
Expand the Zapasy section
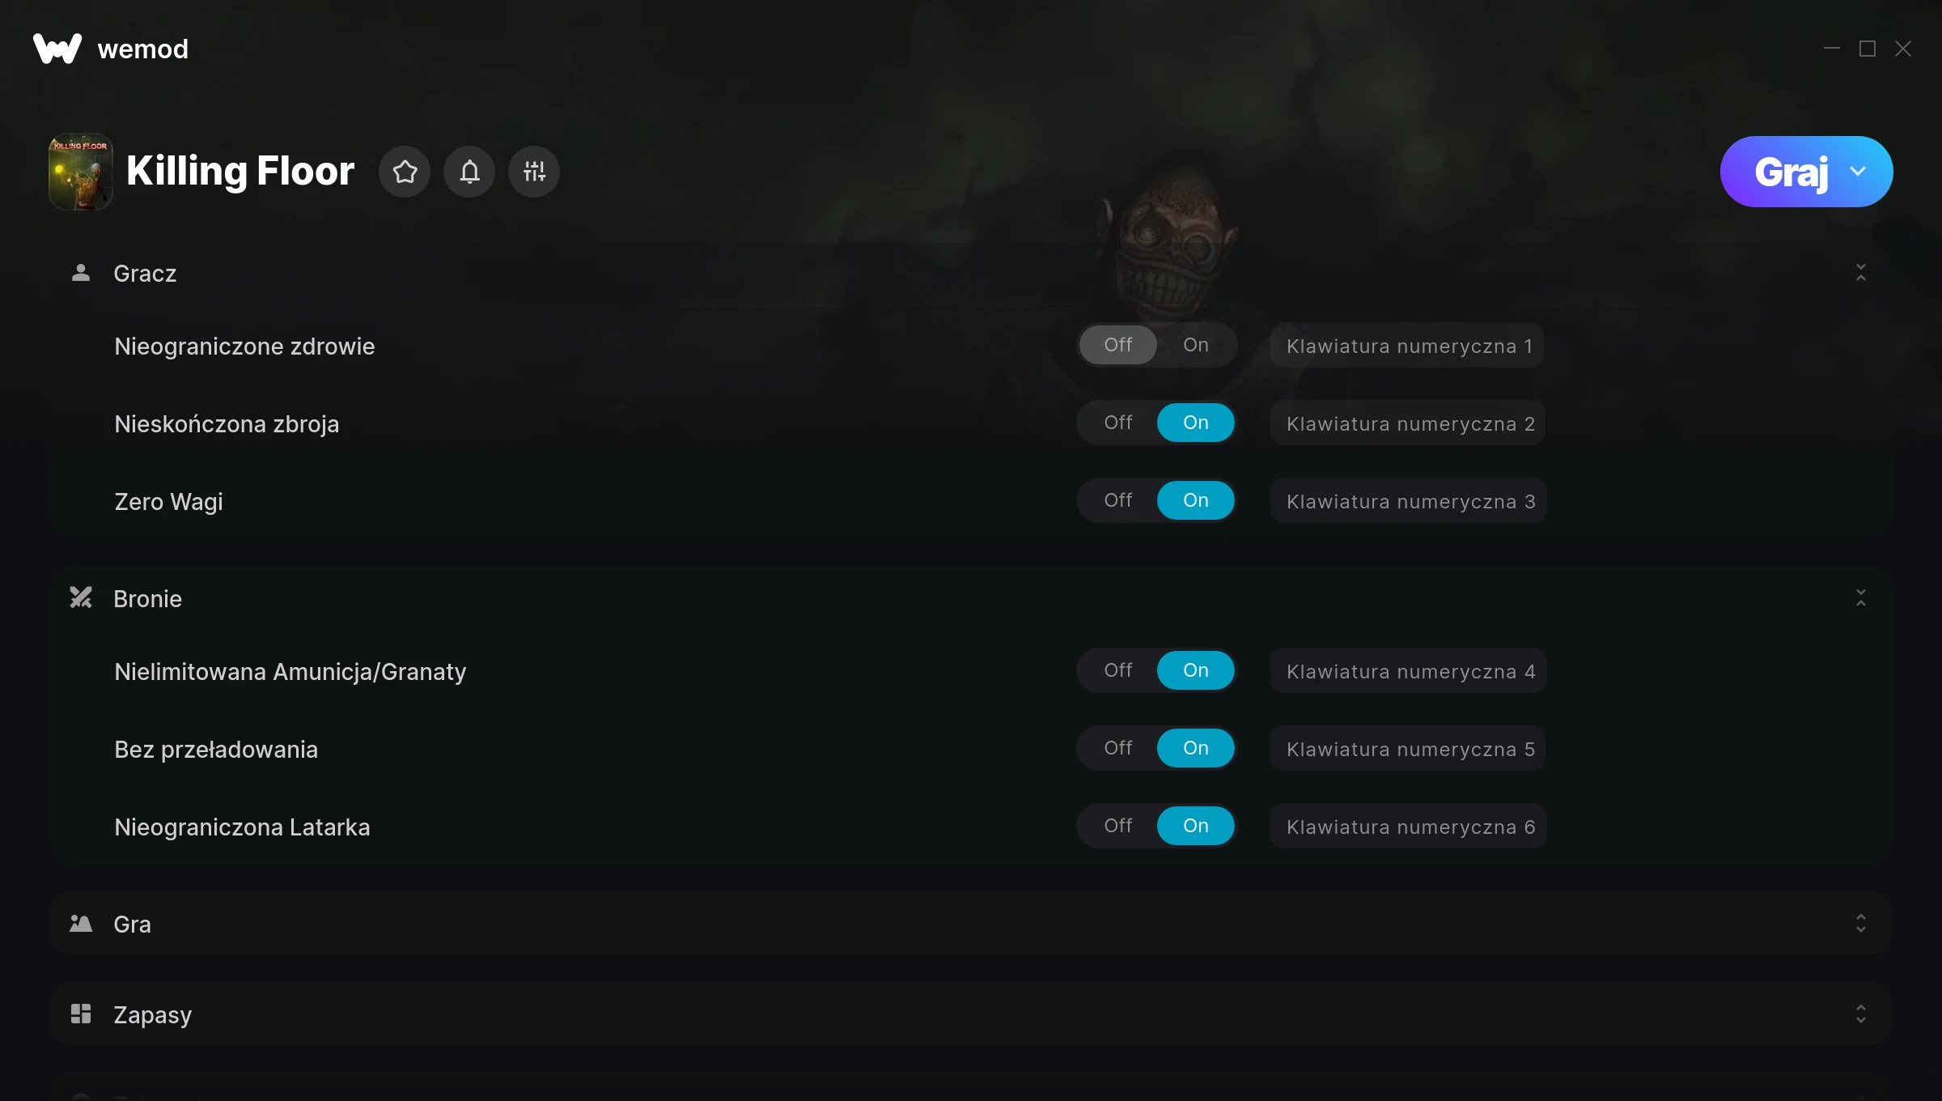(1861, 1014)
